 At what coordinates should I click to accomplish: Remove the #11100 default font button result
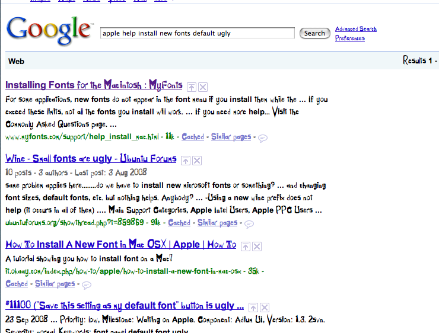265,308
